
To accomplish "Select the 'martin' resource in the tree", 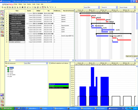I will [11, 70].
